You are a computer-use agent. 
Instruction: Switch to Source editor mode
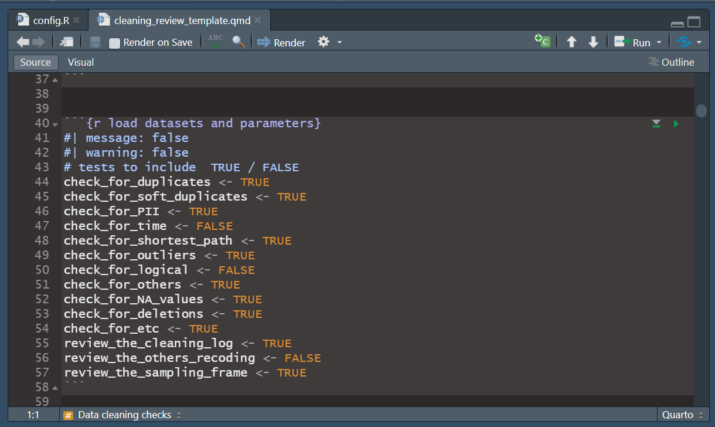tap(36, 62)
